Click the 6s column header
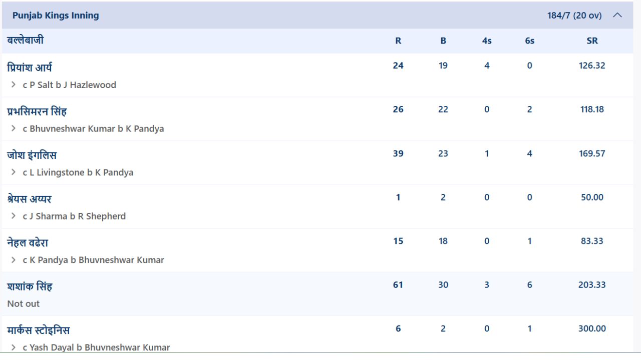This screenshot has height=360, width=641. [x=529, y=41]
